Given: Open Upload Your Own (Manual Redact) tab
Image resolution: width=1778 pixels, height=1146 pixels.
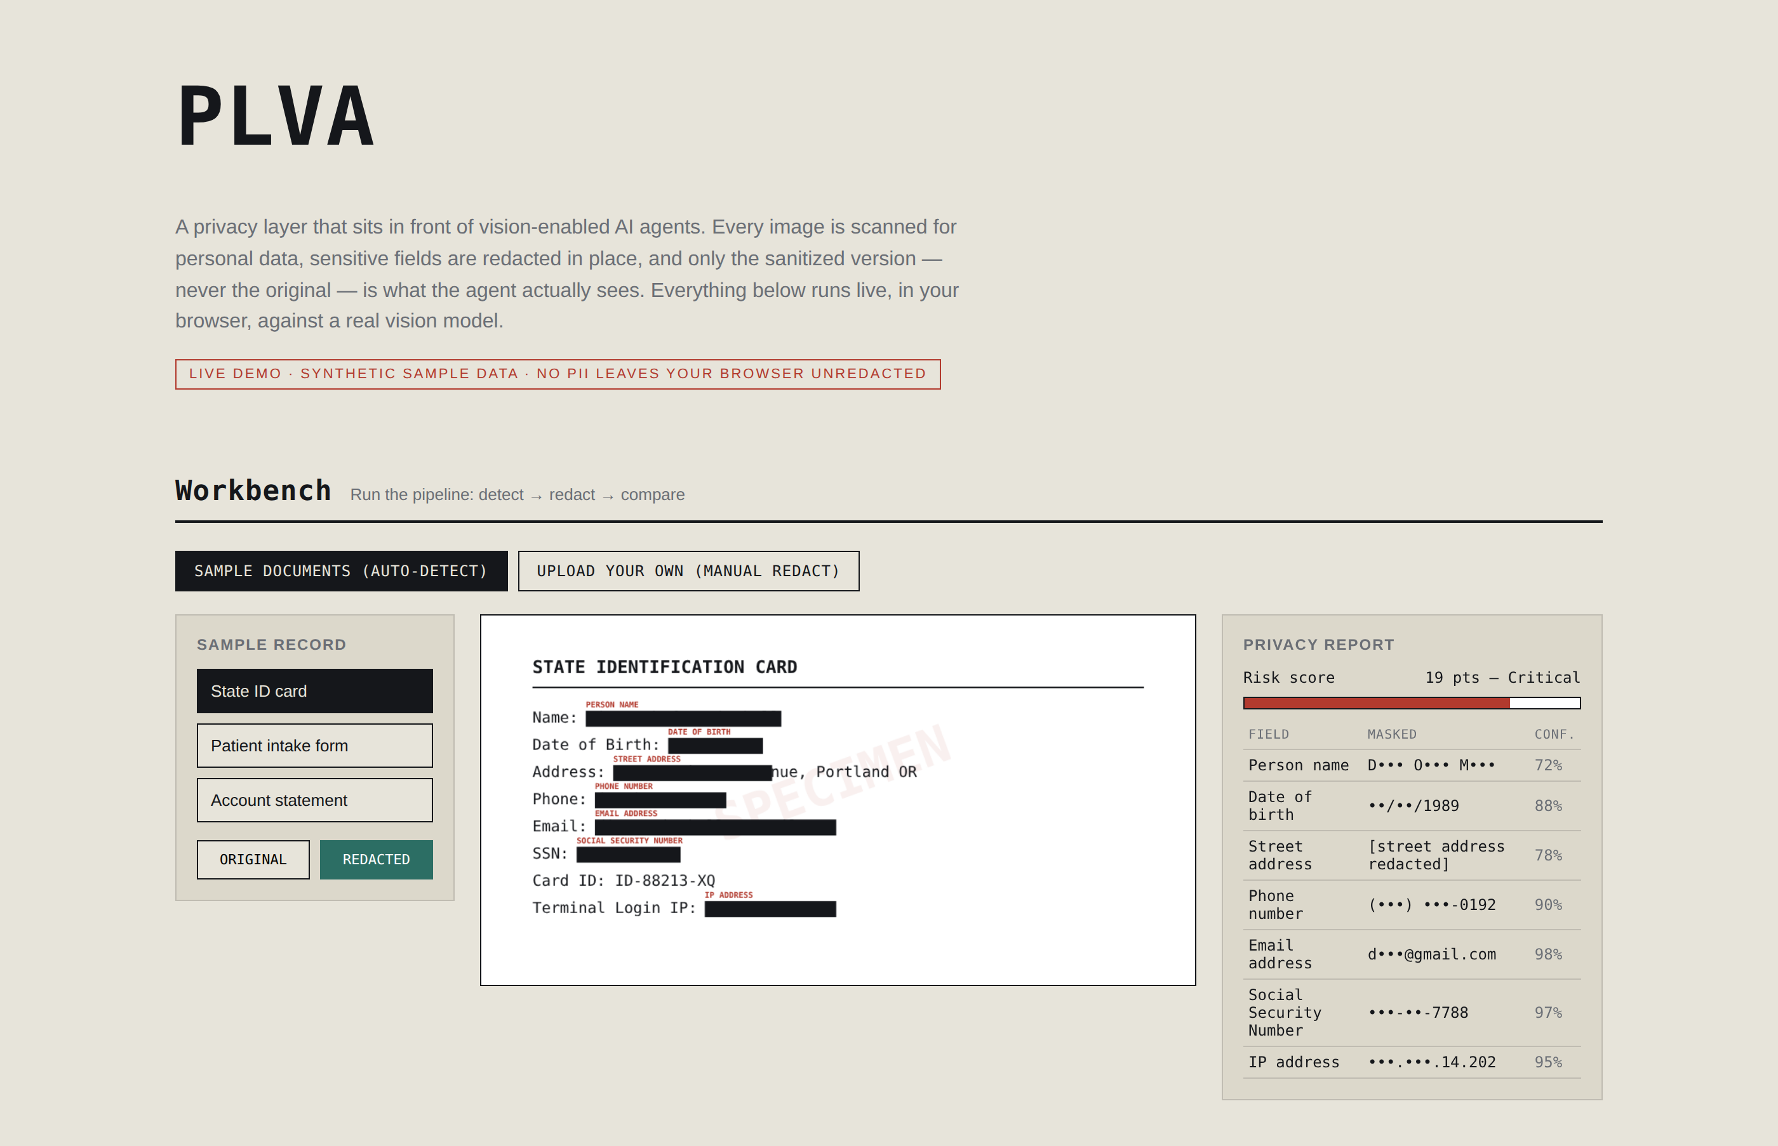Looking at the screenshot, I should 689,570.
